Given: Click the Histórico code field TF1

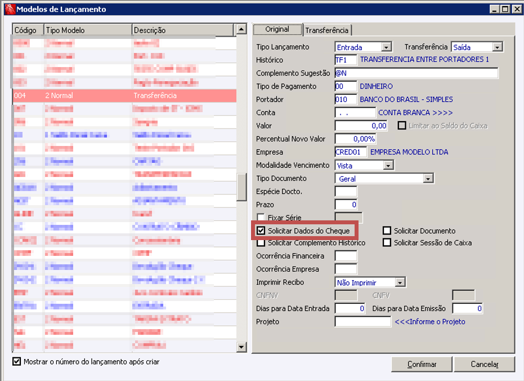Looking at the screenshot, I should click(346, 60).
